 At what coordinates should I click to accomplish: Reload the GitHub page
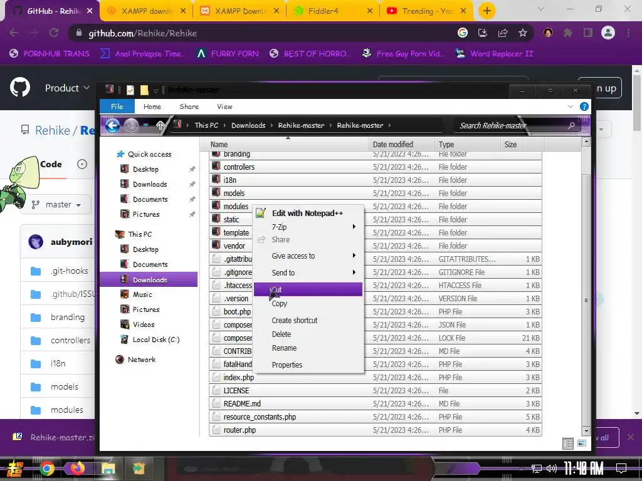[x=54, y=33]
